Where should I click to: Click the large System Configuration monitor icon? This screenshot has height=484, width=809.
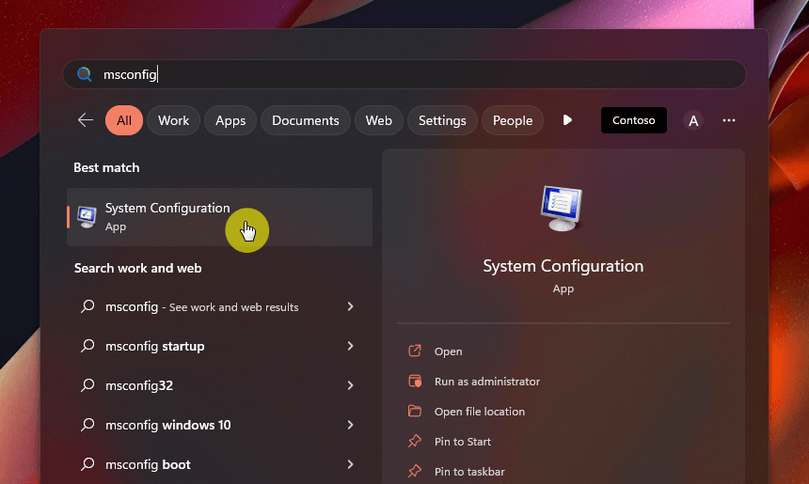(x=562, y=209)
